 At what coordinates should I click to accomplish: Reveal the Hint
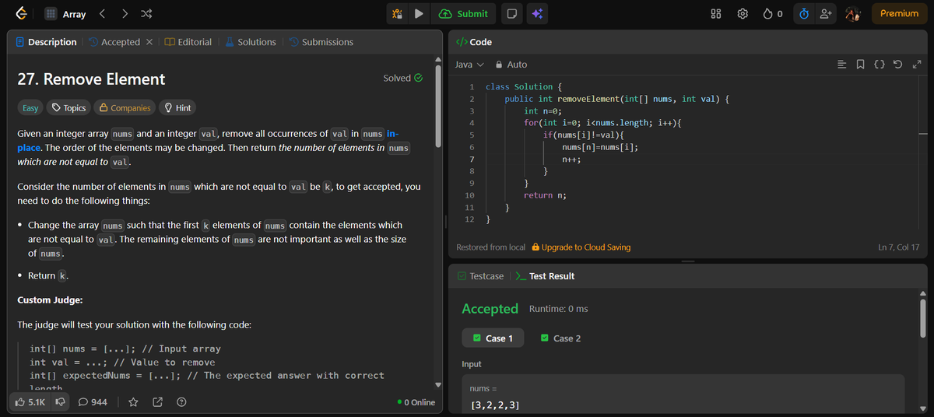click(177, 108)
